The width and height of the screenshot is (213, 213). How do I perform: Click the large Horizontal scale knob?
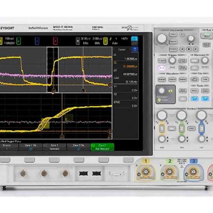coord(162,38)
